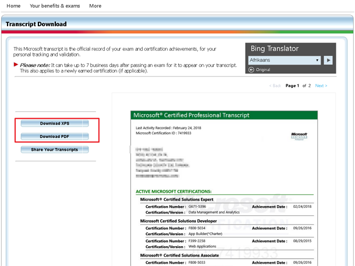Click the Bing Translator play arrow
The width and height of the screenshot is (355, 266).
click(328, 60)
